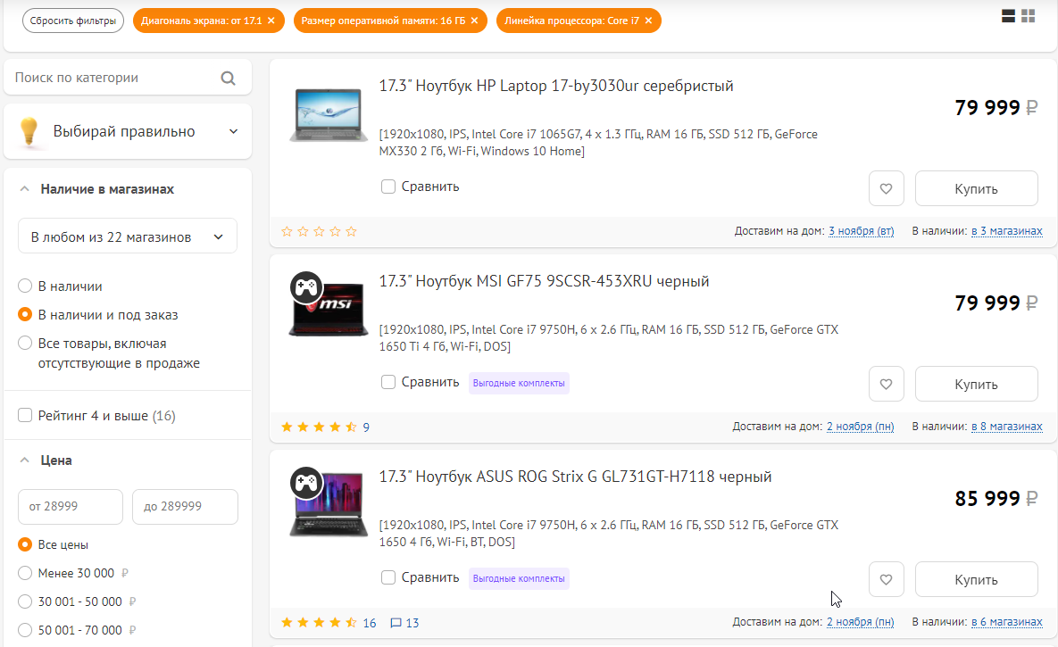Select the Менее 30 000 price option

(25, 573)
